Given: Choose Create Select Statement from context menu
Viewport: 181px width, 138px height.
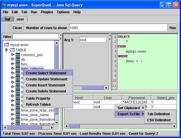Looking at the screenshot, I should pyautogui.click(x=46, y=73).
